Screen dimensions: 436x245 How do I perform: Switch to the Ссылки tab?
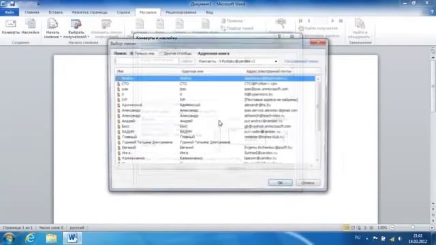[123, 12]
